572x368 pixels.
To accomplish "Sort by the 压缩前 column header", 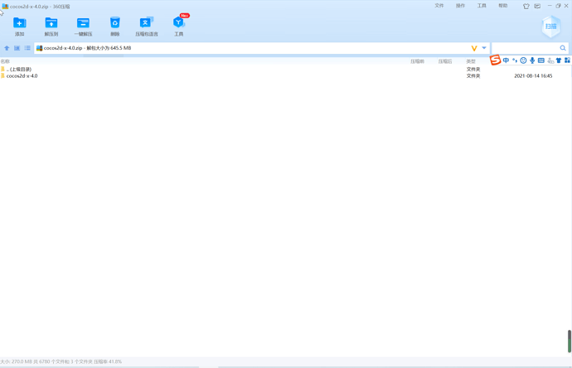I will (x=417, y=61).
